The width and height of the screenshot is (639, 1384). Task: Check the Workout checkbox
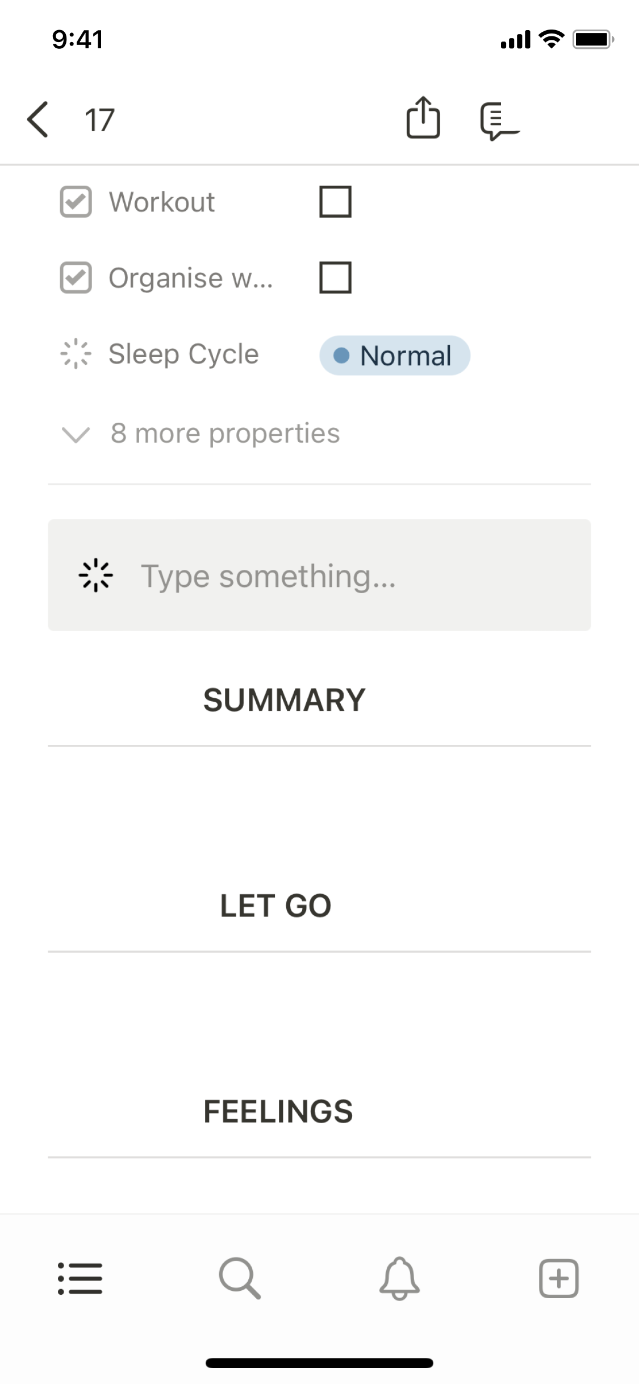[335, 202]
